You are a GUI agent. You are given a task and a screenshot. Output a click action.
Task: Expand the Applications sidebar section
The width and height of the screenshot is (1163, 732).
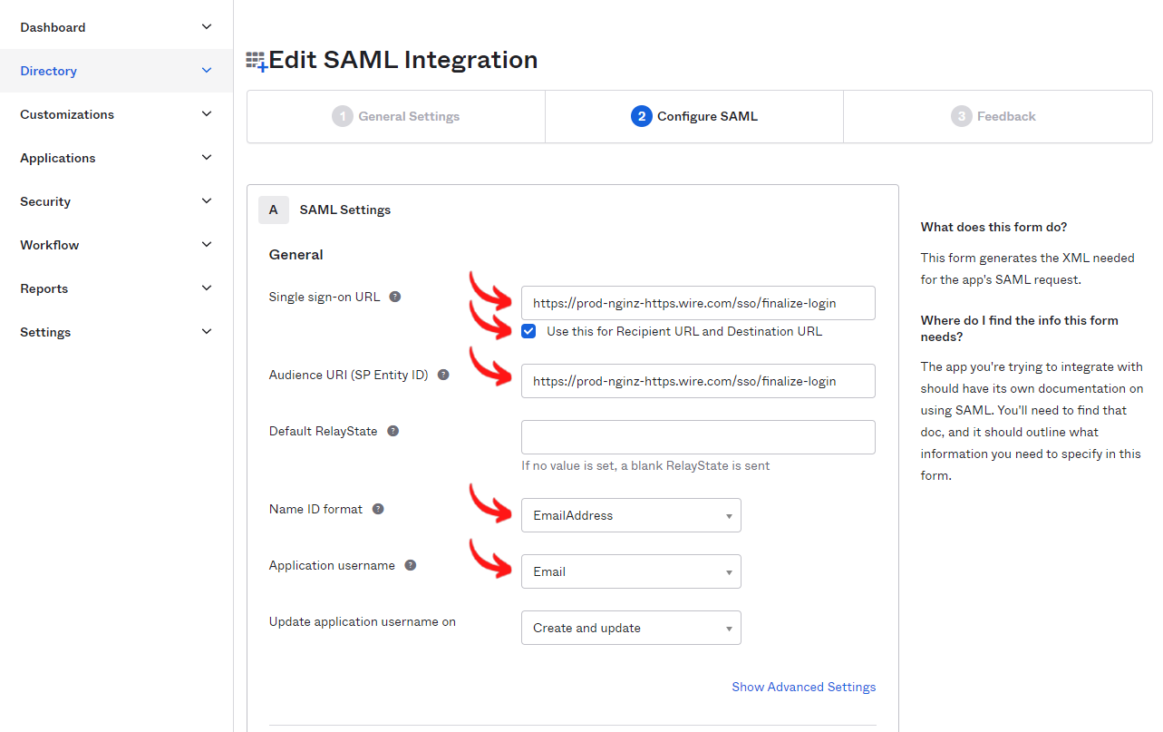[x=116, y=158]
